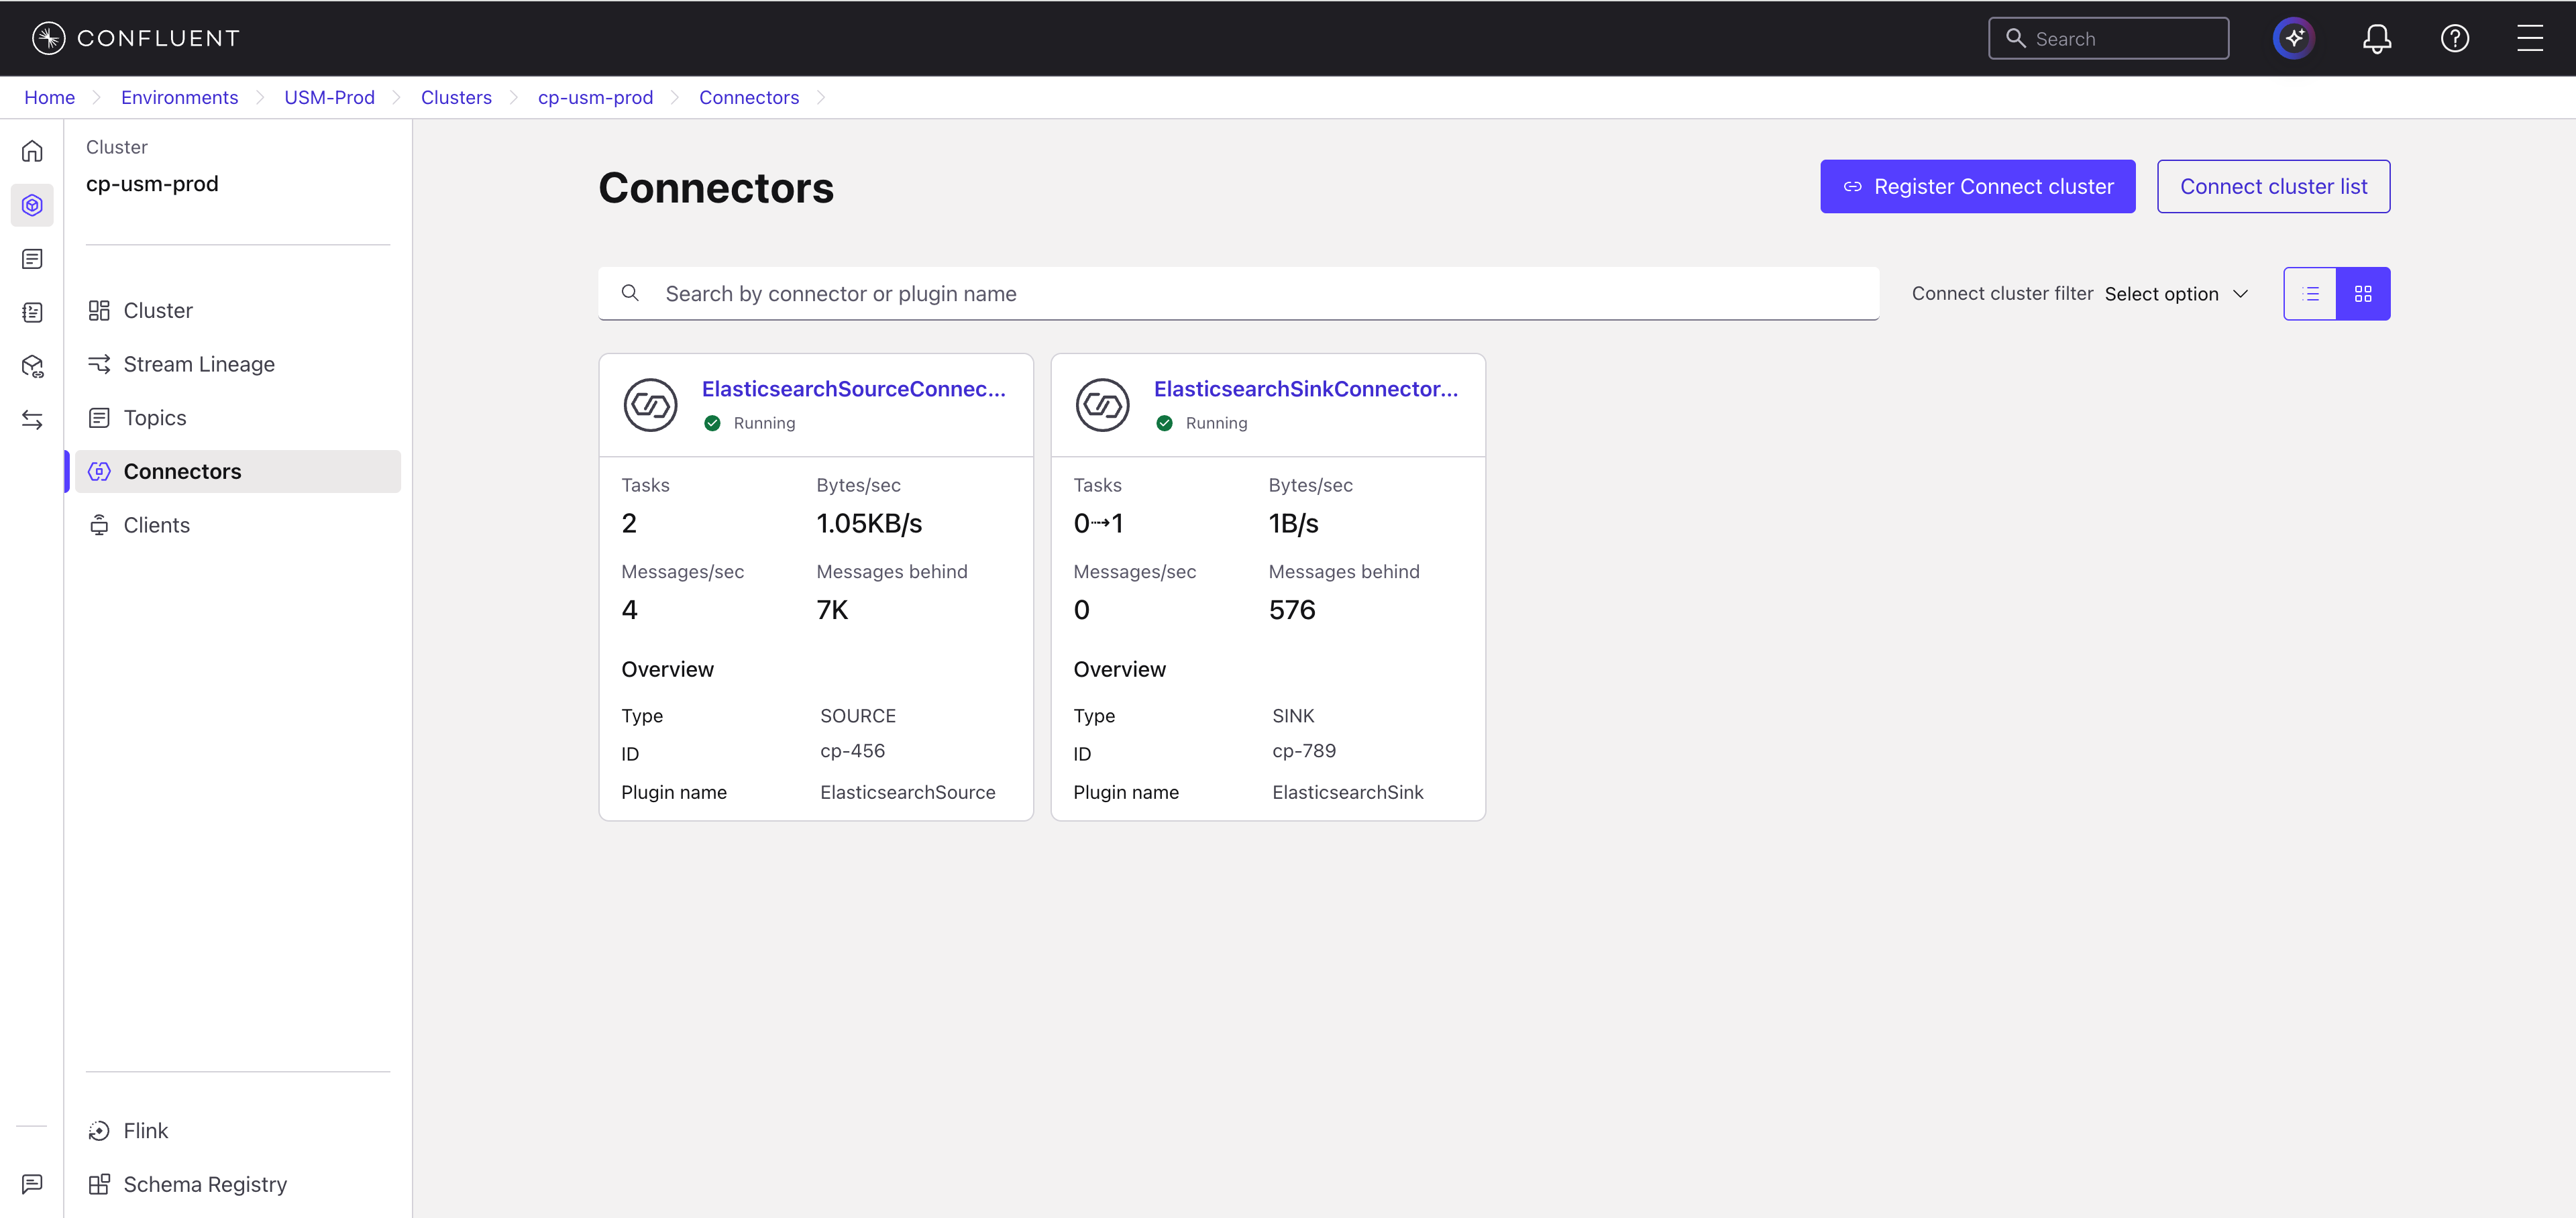
Task: Go to Clusters breadcrumb
Action: coord(456,97)
